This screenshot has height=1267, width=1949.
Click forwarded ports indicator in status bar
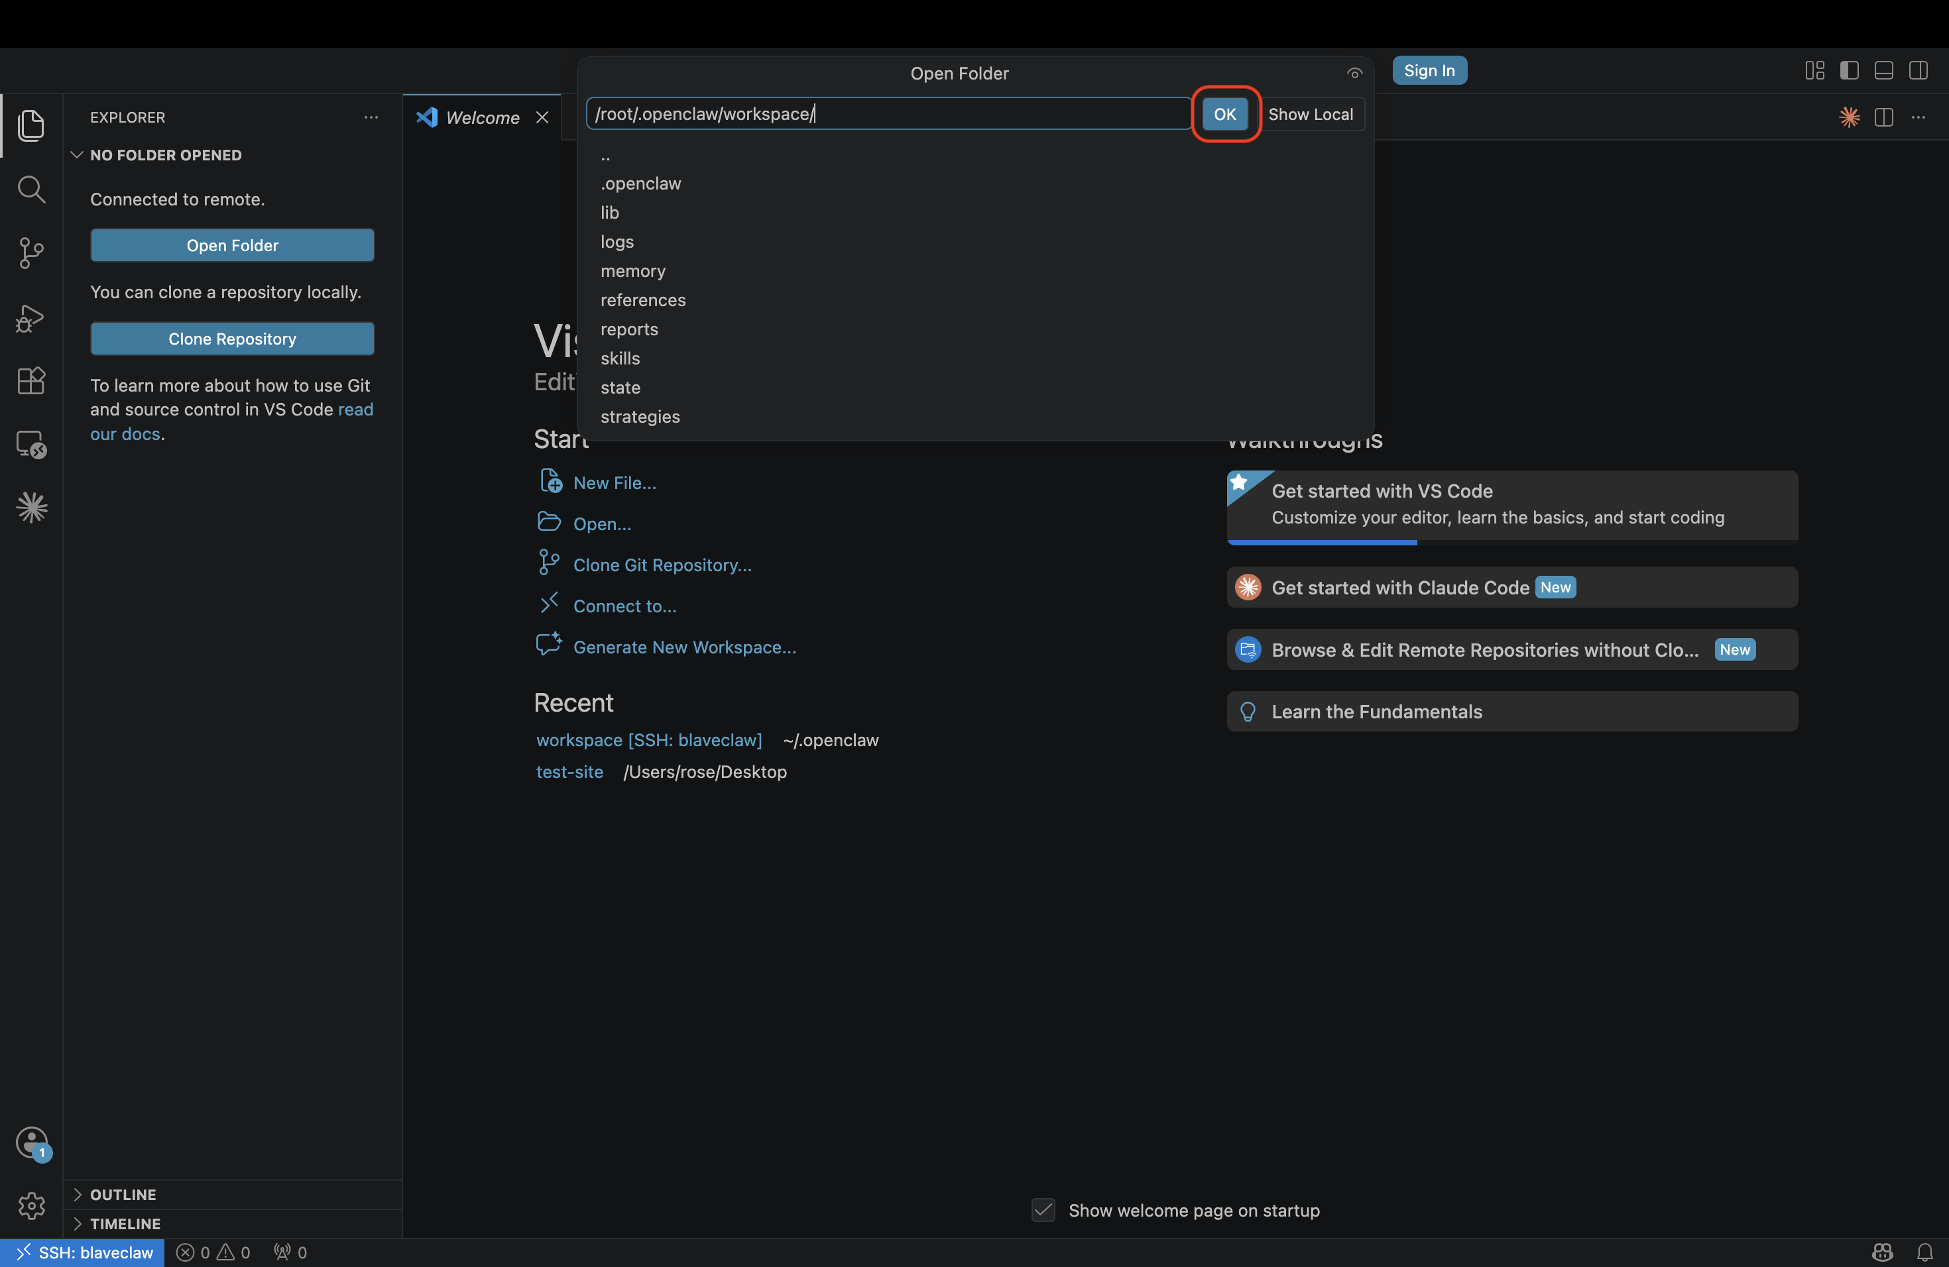pos(290,1252)
